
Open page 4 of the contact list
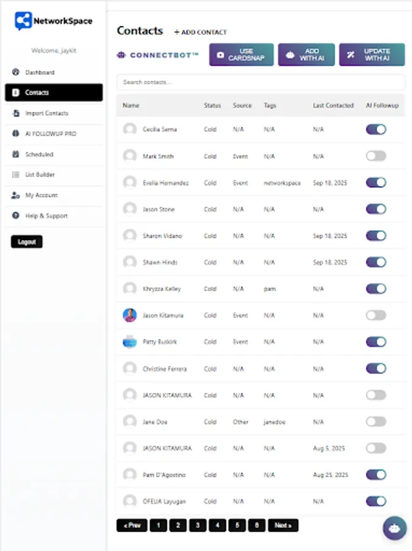tap(217, 525)
